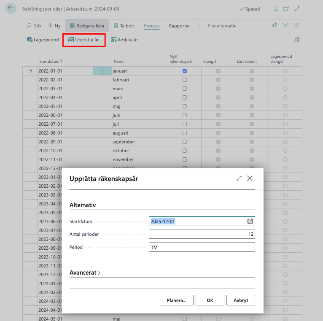Open row options menu for januari
Image resolution: width=323 pixels, height=321 pixels.
pyautogui.click(x=102, y=71)
